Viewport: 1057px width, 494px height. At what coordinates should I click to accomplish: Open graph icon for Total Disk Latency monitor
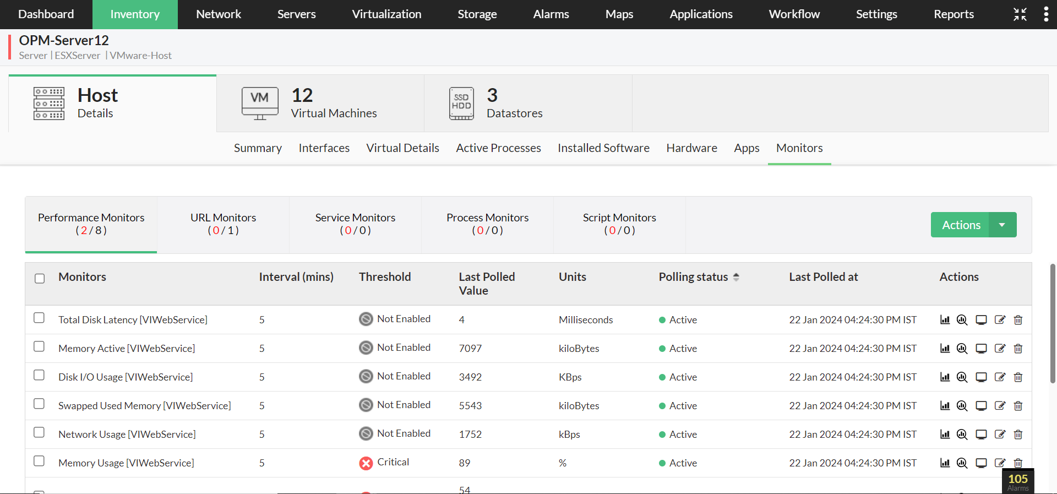[x=945, y=320]
